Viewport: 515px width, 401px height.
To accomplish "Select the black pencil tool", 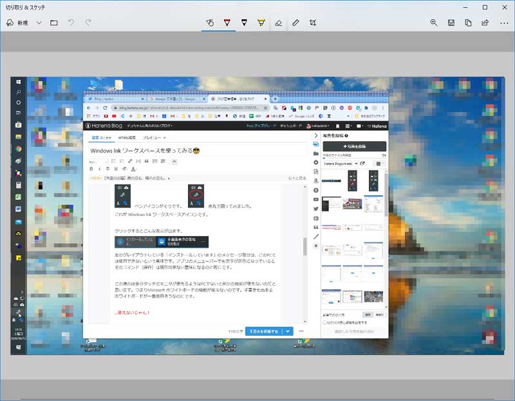I will 244,23.
